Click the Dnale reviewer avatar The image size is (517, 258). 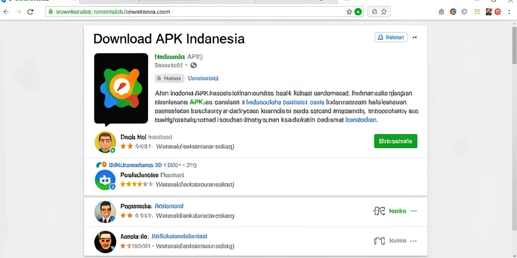[x=105, y=142]
